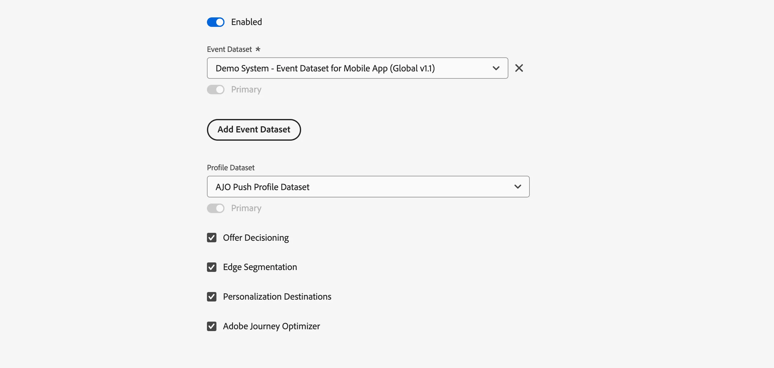Open the Event Dataset dropdown
Viewport: 774px width, 368px height.
[357, 68]
